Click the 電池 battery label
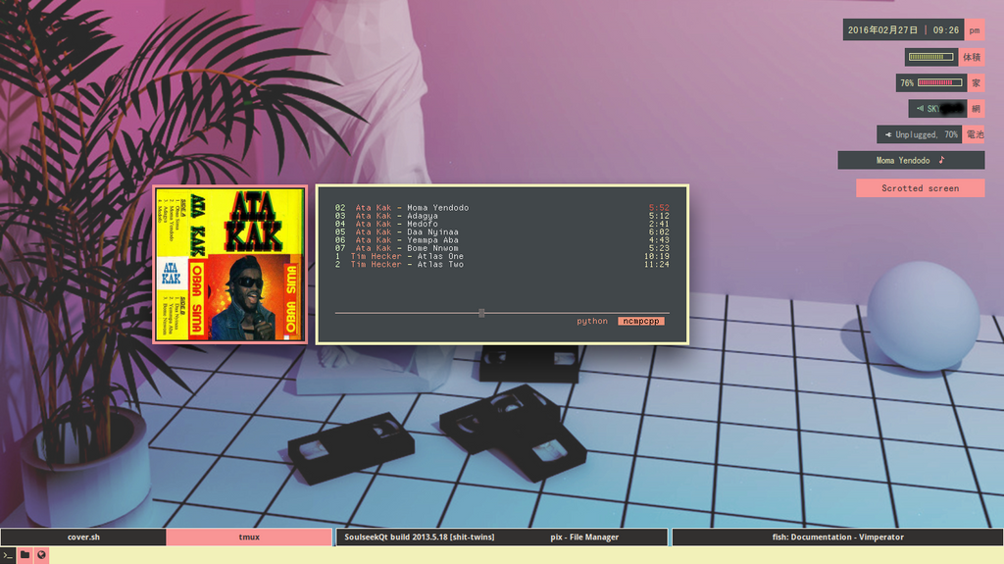 pyautogui.click(x=975, y=134)
